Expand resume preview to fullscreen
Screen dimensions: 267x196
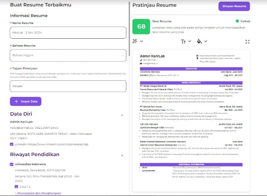click(x=247, y=42)
